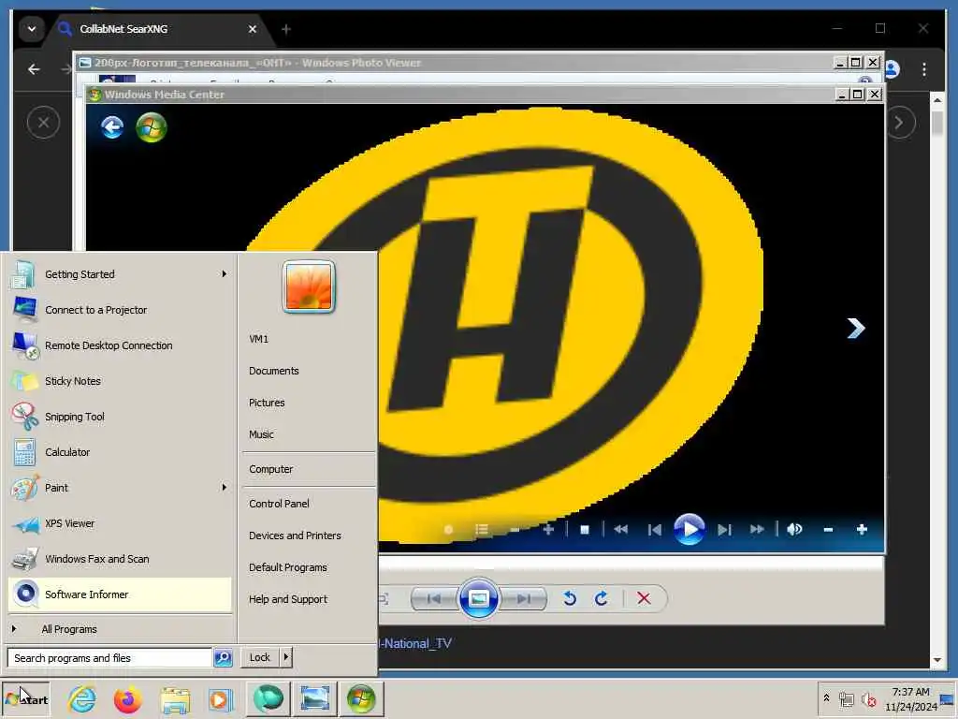Image resolution: width=958 pixels, height=719 pixels.
Task: Open Pictures from Start menu
Action: (x=309, y=403)
